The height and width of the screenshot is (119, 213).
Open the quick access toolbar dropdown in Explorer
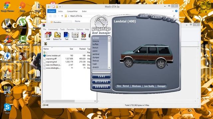tap(60, 7)
